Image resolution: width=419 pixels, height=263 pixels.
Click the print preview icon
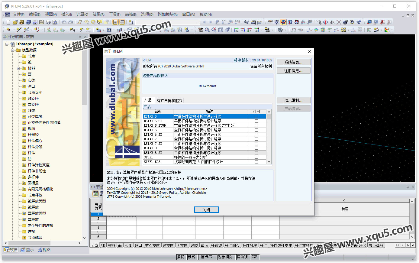55,22
